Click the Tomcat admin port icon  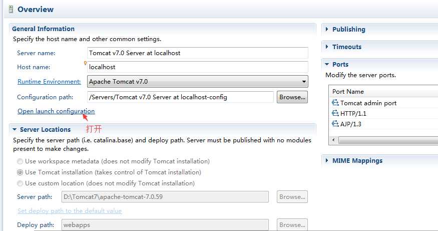(335, 103)
